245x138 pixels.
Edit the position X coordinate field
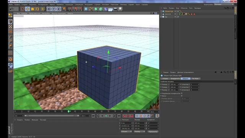127,123
